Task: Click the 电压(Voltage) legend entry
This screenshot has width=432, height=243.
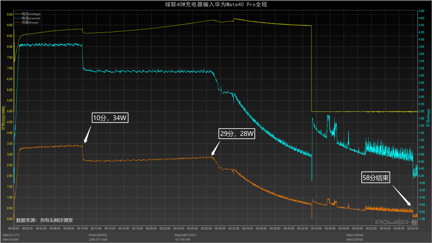Action: point(31,14)
